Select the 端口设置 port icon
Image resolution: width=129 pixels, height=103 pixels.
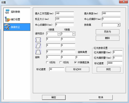7,19
